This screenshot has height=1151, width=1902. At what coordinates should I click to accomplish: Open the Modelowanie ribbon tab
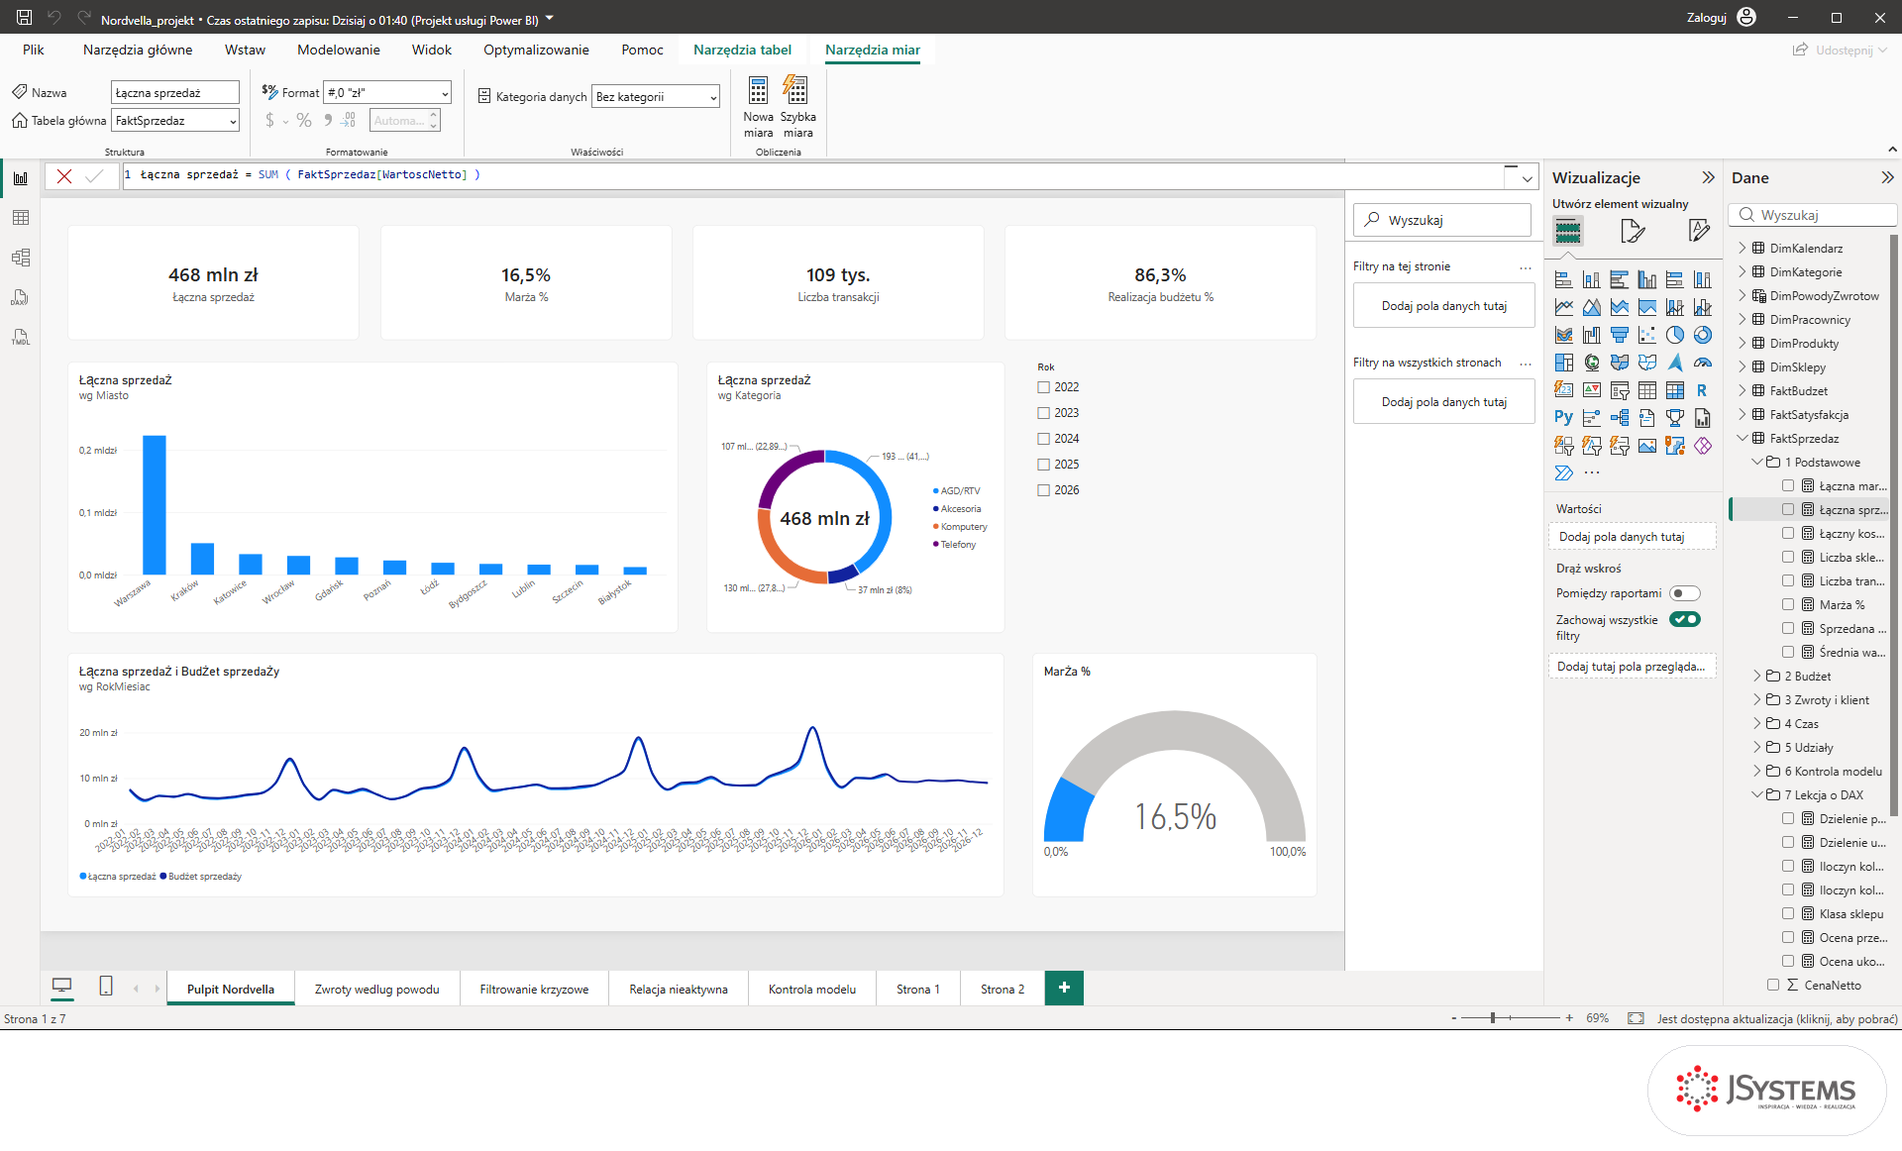tap(338, 50)
